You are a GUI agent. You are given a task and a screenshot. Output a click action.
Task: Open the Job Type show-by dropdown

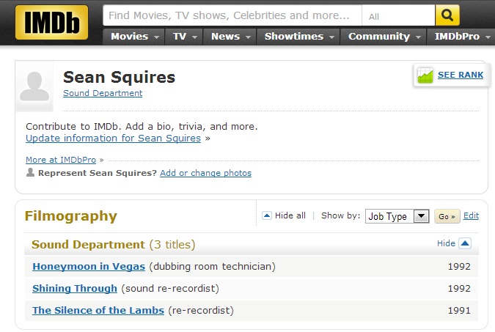(397, 216)
